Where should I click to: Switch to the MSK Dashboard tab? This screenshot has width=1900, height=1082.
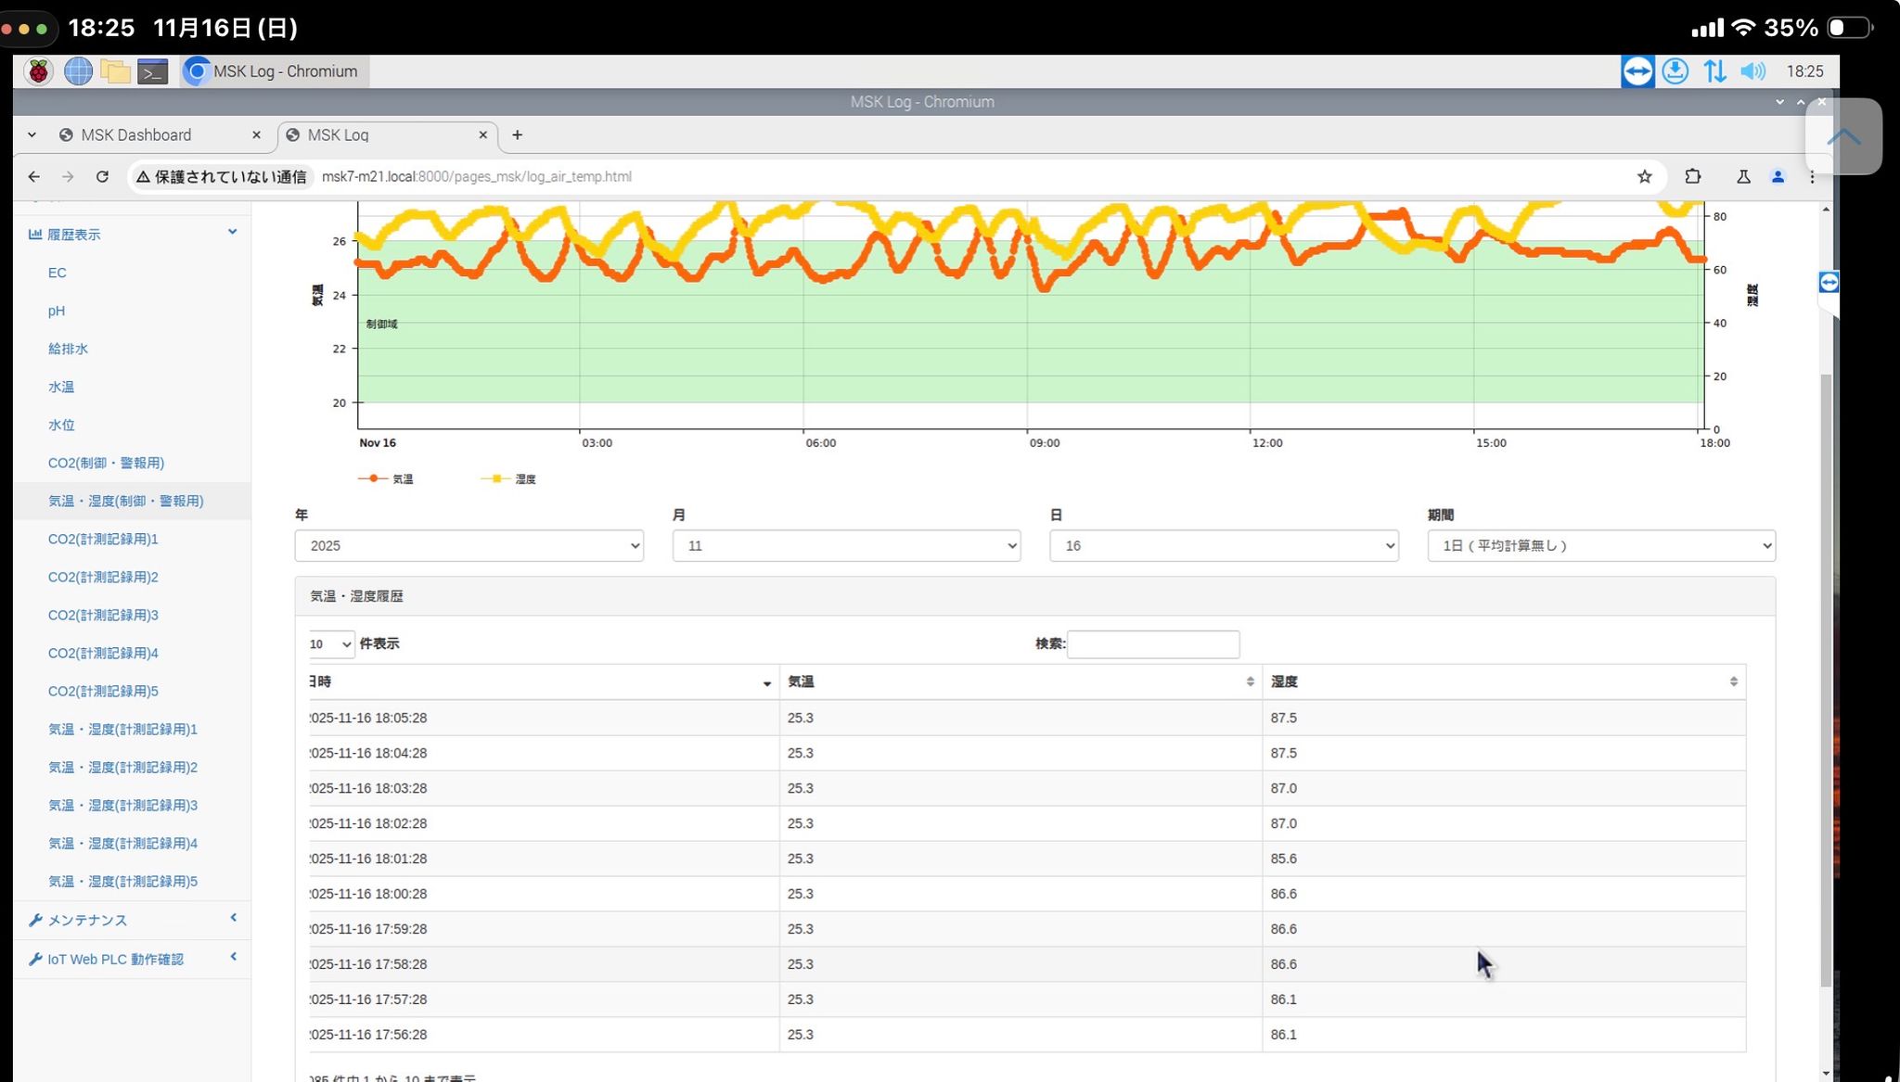136,135
